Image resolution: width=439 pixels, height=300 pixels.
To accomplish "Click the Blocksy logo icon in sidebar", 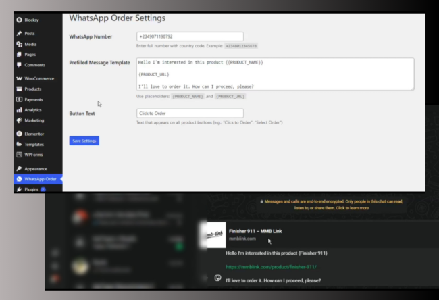I will [19, 20].
